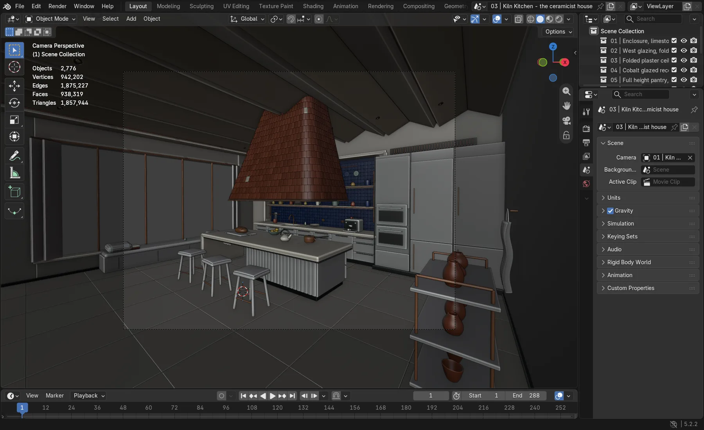Select the Transform tool
This screenshot has width=704, height=430.
tap(14, 136)
